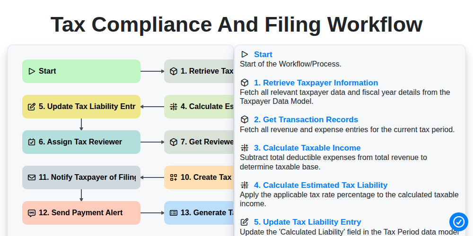Select the green Start workflow node

coord(81,71)
